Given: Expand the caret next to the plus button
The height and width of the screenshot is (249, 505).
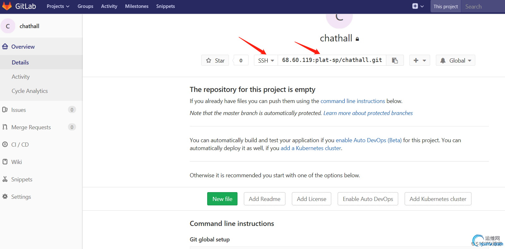Looking at the screenshot, I should [424, 60].
